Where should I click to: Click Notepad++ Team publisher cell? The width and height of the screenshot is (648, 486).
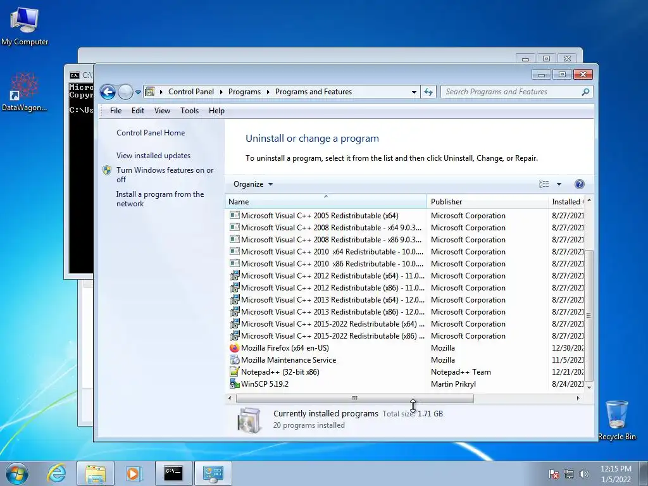[x=461, y=372]
